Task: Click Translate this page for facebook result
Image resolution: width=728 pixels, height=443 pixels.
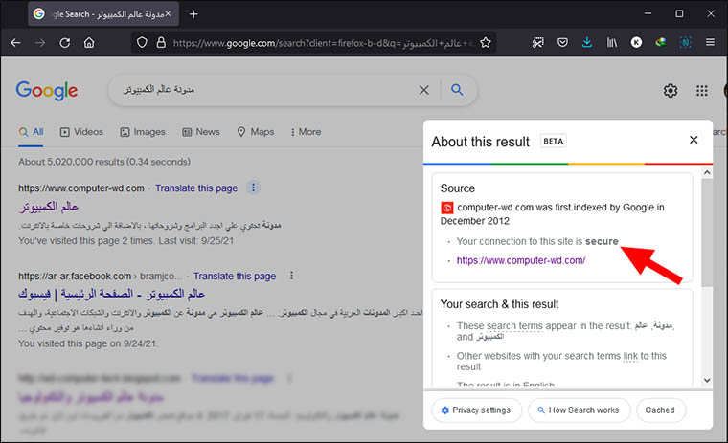Action: tap(235, 276)
